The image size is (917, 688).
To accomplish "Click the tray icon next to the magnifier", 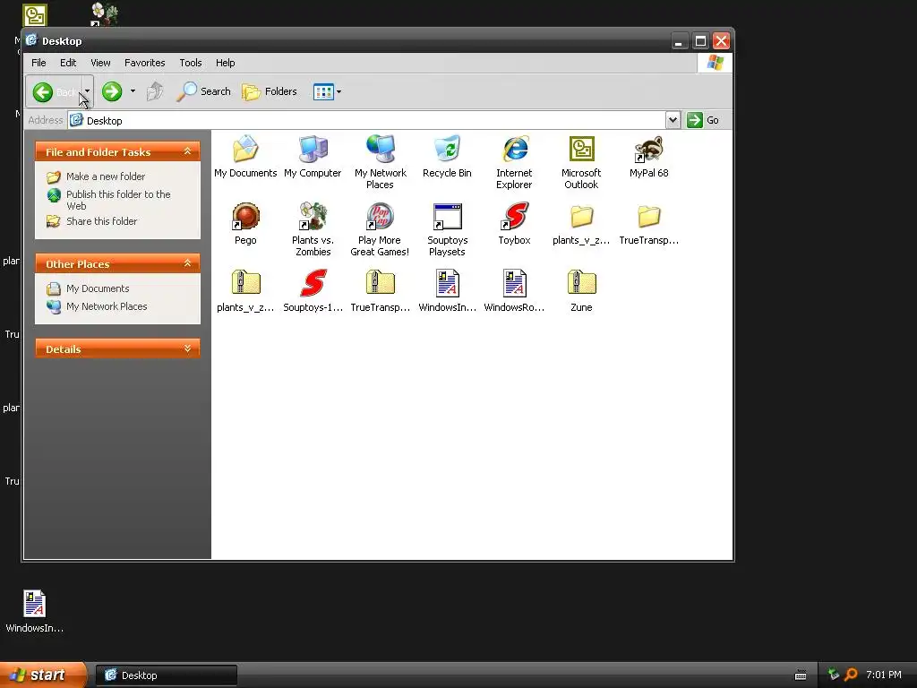I will tap(834, 675).
